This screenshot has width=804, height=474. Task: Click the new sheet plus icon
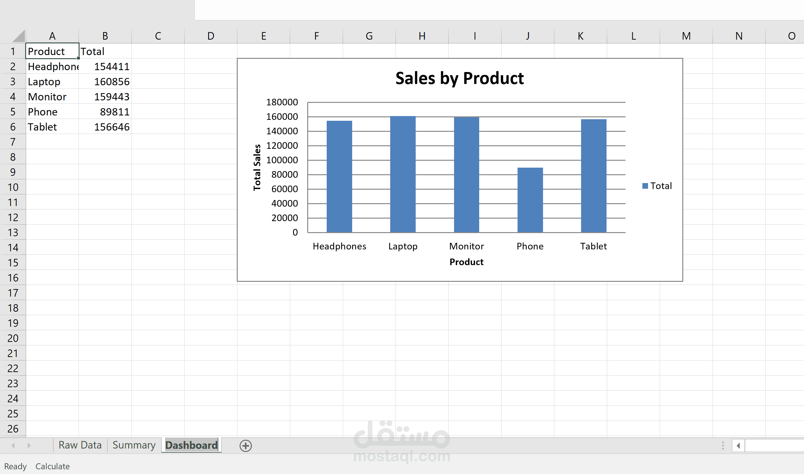point(246,446)
